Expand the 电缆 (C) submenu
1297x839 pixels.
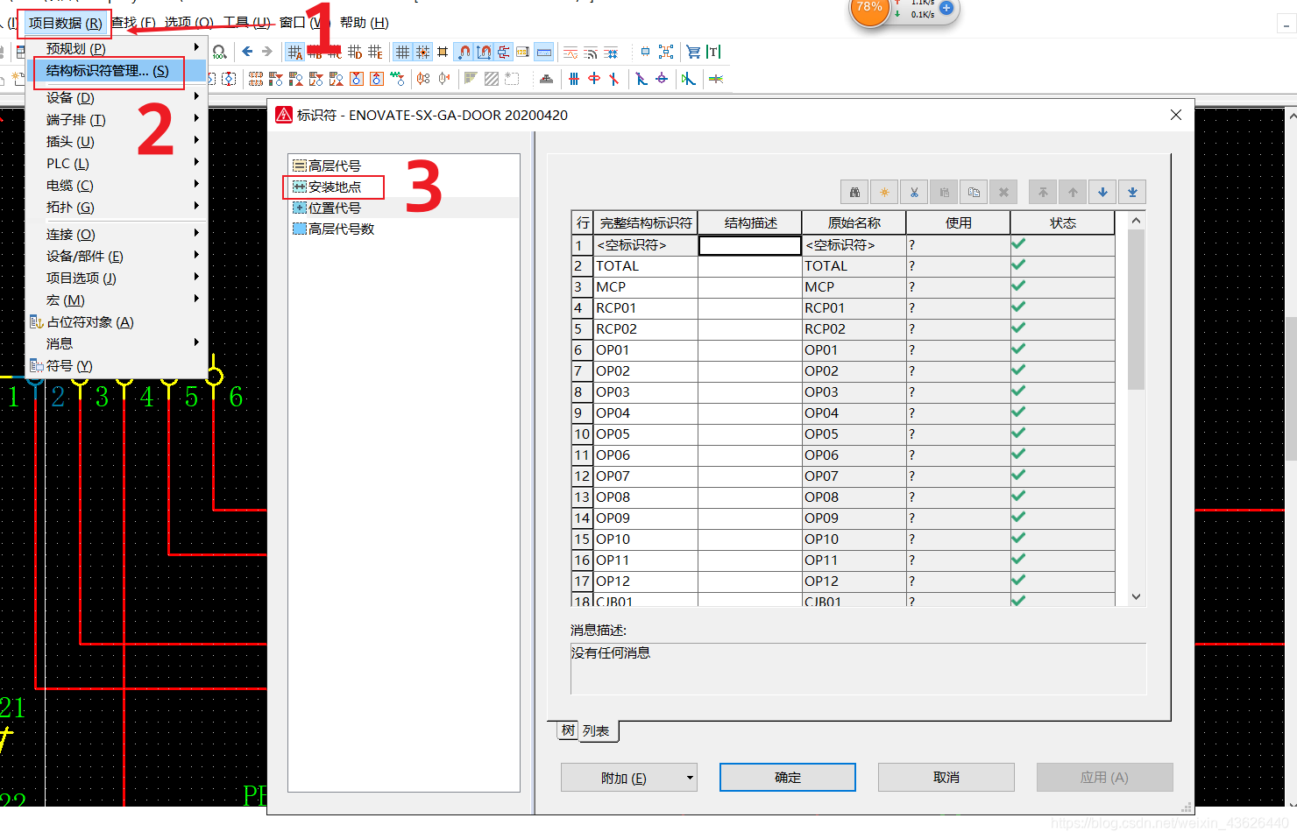(x=118, y=185)
